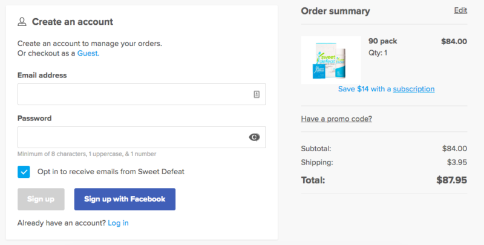The image size is (484, 245).
Task: Edit the order summary
Action: 460,11
